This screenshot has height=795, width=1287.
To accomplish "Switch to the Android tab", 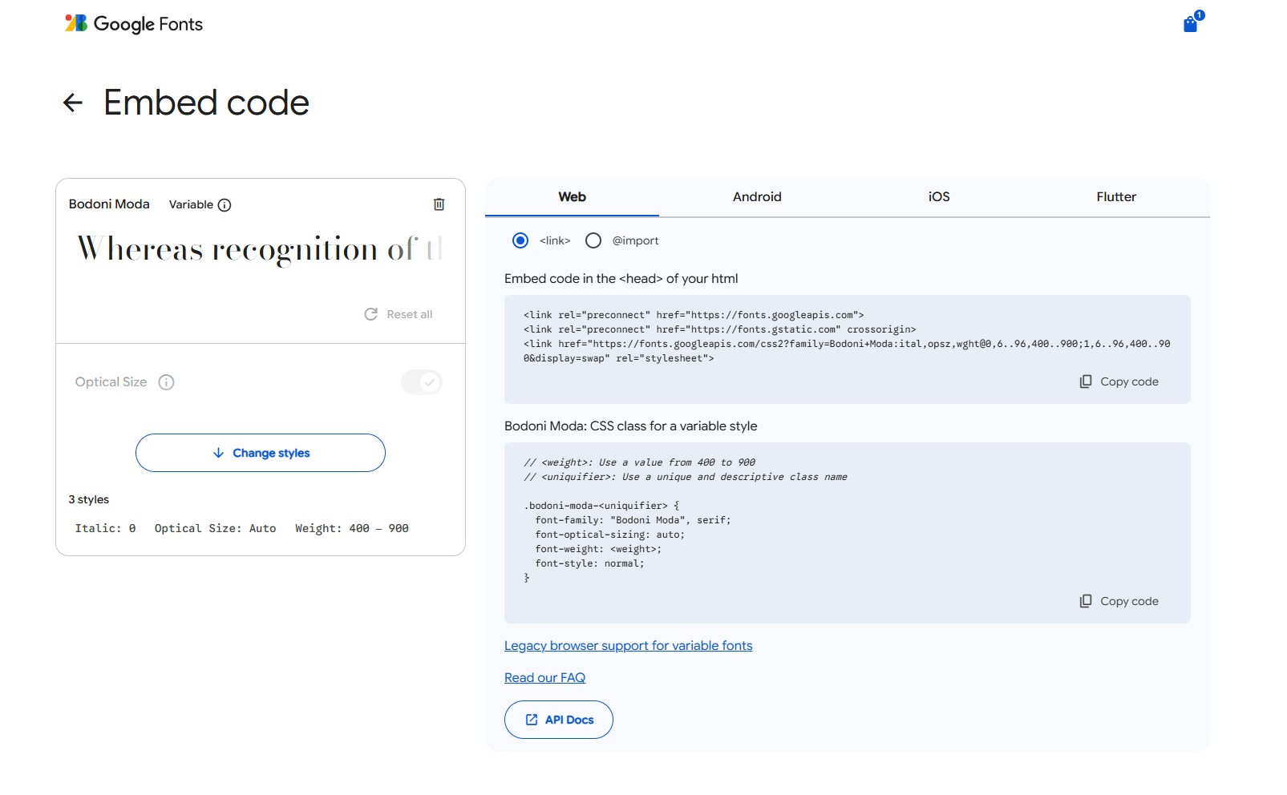I will [756, 197].
